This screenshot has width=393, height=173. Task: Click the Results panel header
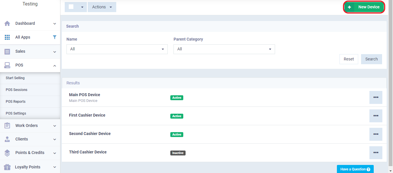coord(224,83)
